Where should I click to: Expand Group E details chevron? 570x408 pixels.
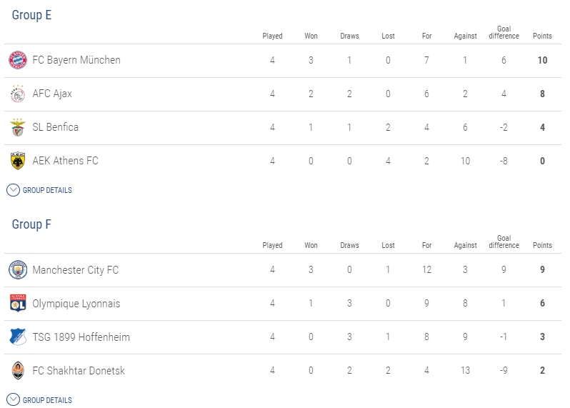point(14,190)
